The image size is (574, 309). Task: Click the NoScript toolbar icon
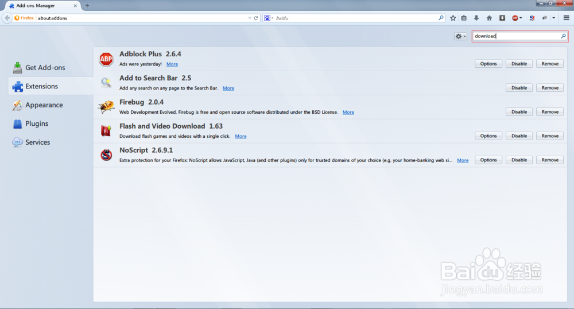click(x=532, y=18)
